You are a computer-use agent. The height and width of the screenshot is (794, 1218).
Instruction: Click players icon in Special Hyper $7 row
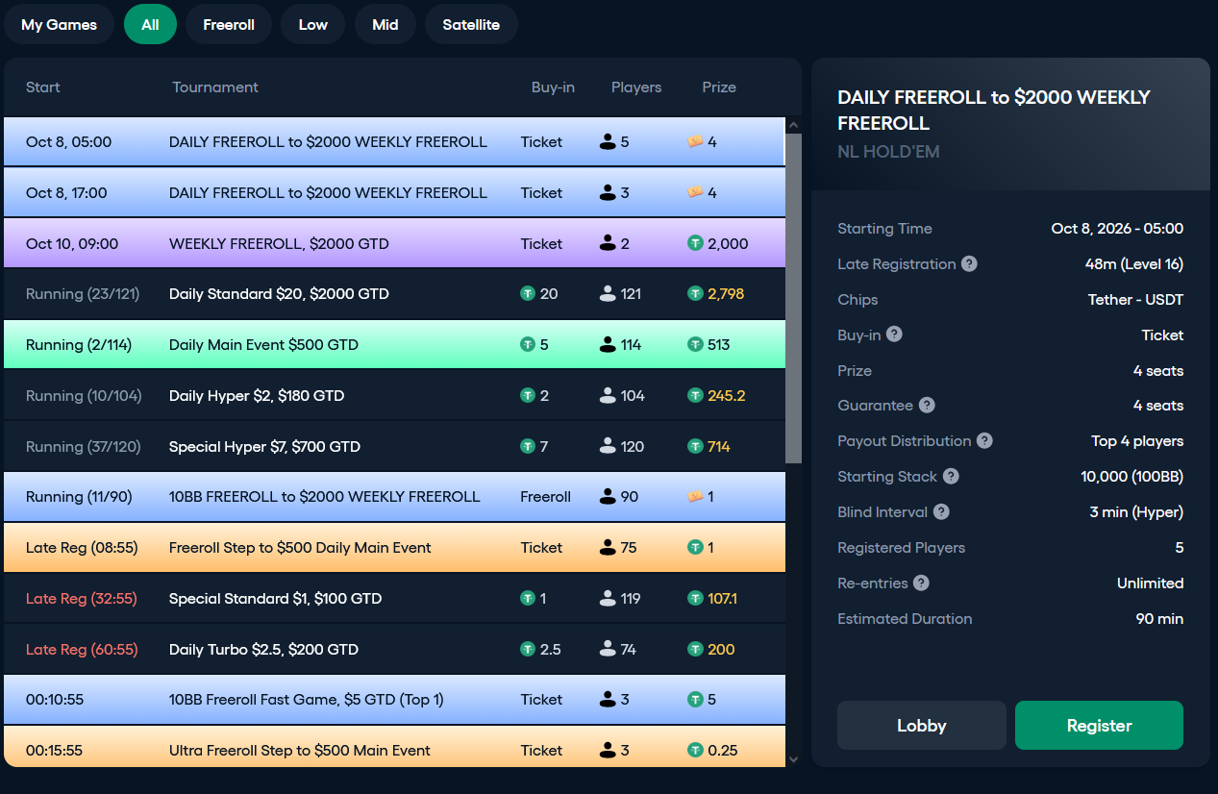coord(607,447)
